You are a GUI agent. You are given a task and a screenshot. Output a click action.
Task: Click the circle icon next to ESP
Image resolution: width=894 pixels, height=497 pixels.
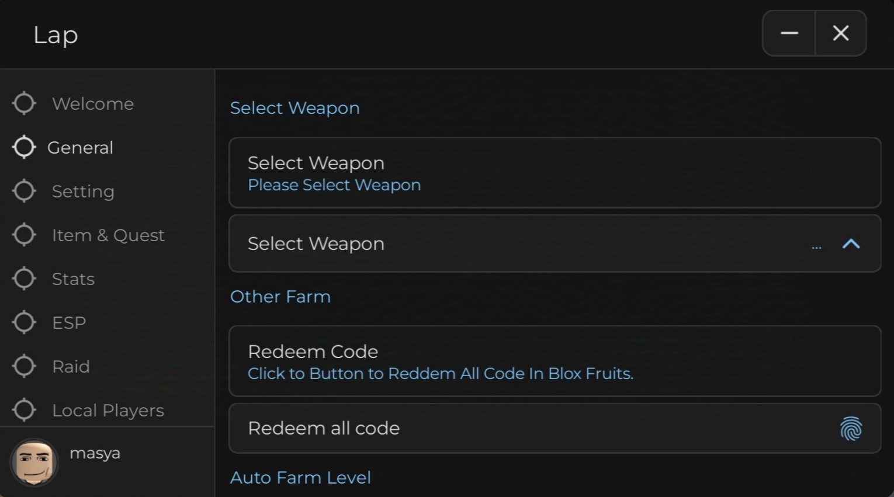24,322
